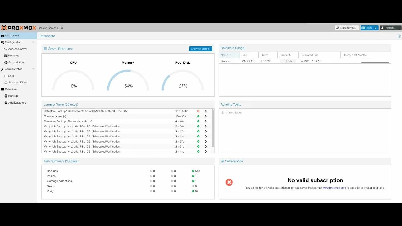Click the green status icon of Console (xterm.js) task

[198, 116]
